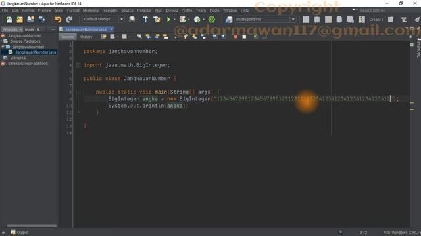This screenshot has width=421, height=236.
Task: Collapse the import statement code fold
Action: (x=78, y=65)
